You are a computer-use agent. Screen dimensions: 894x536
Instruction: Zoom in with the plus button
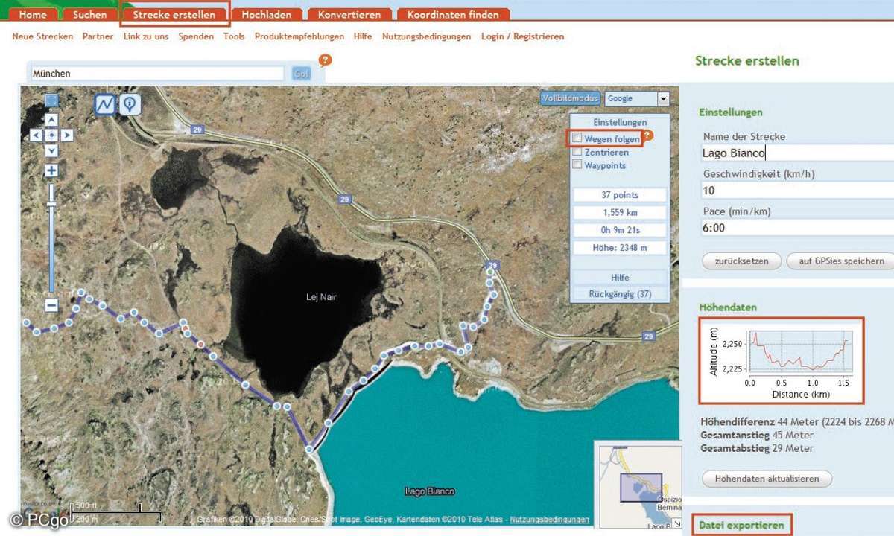51,171
